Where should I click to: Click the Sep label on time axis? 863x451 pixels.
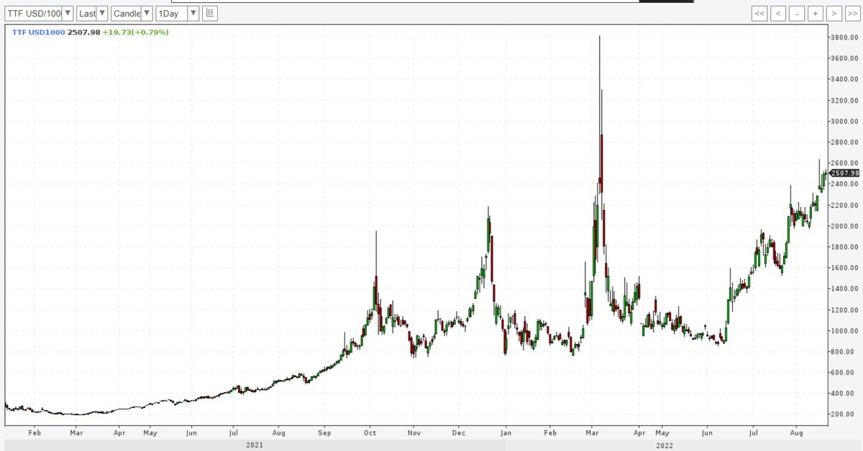[324, 434]
